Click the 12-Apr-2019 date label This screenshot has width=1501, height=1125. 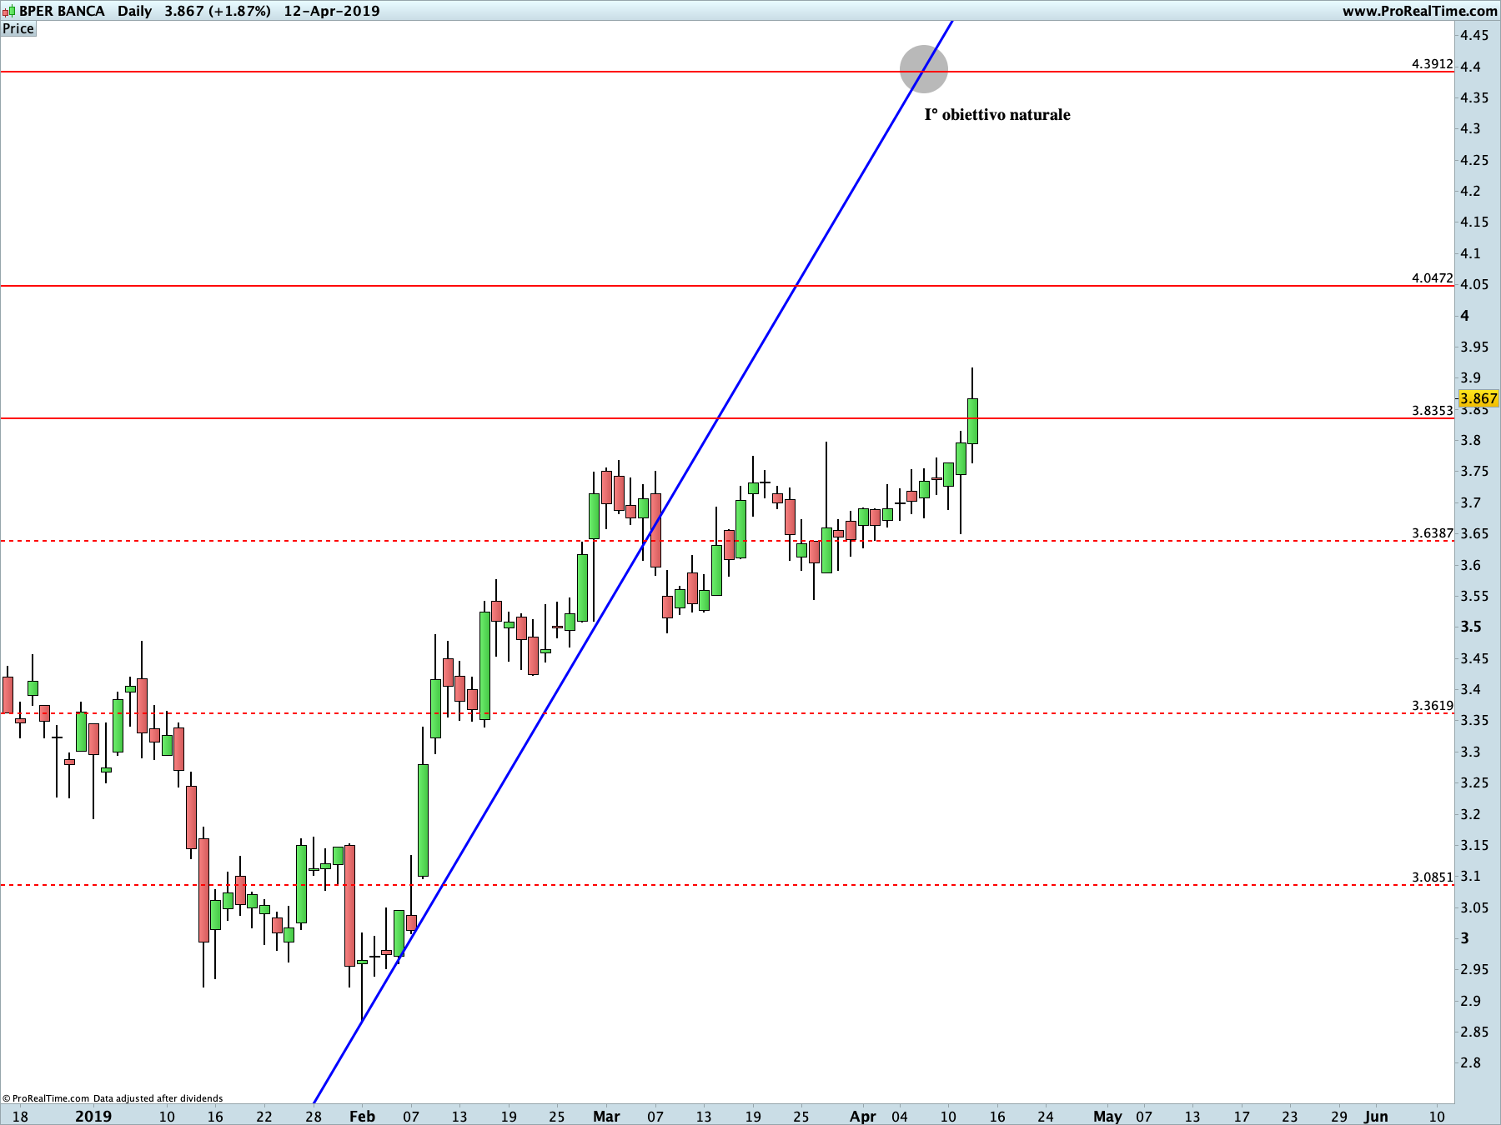[x=332, y=11]
